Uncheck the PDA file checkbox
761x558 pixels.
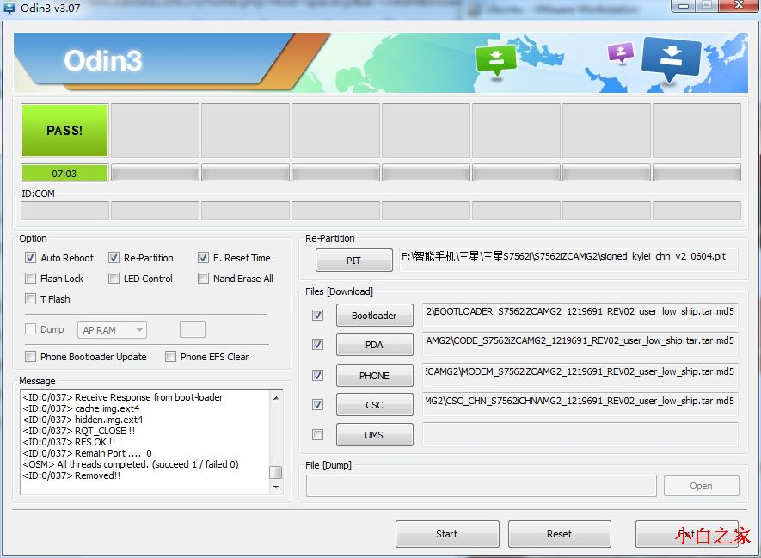(x=318, y=345)
